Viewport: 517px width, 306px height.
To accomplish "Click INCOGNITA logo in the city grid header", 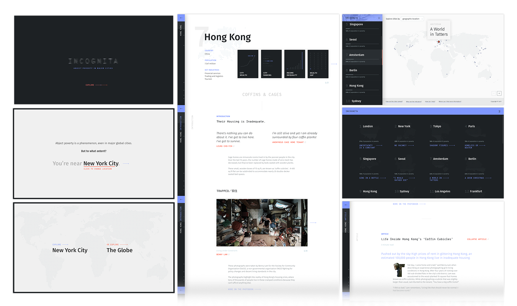I will [x=352, y=111].
